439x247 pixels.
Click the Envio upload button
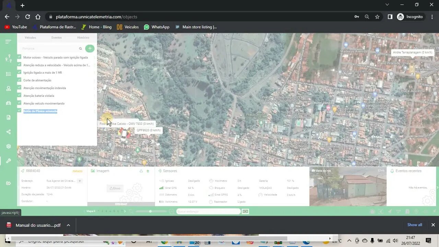(115, 188)
